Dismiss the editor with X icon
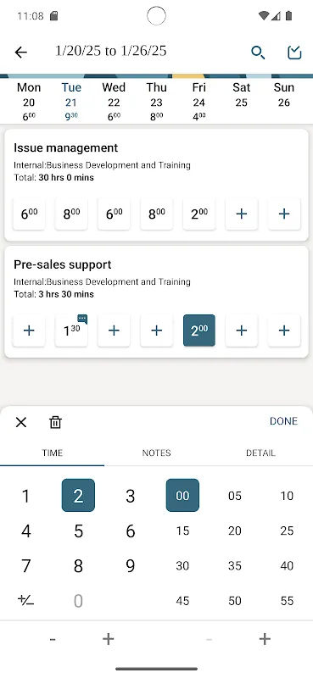 click(20, 422)
